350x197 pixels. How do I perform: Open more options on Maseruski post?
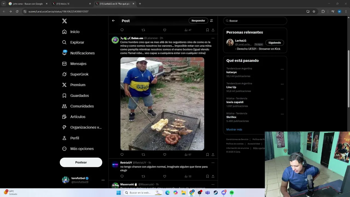tap(213, 184)
